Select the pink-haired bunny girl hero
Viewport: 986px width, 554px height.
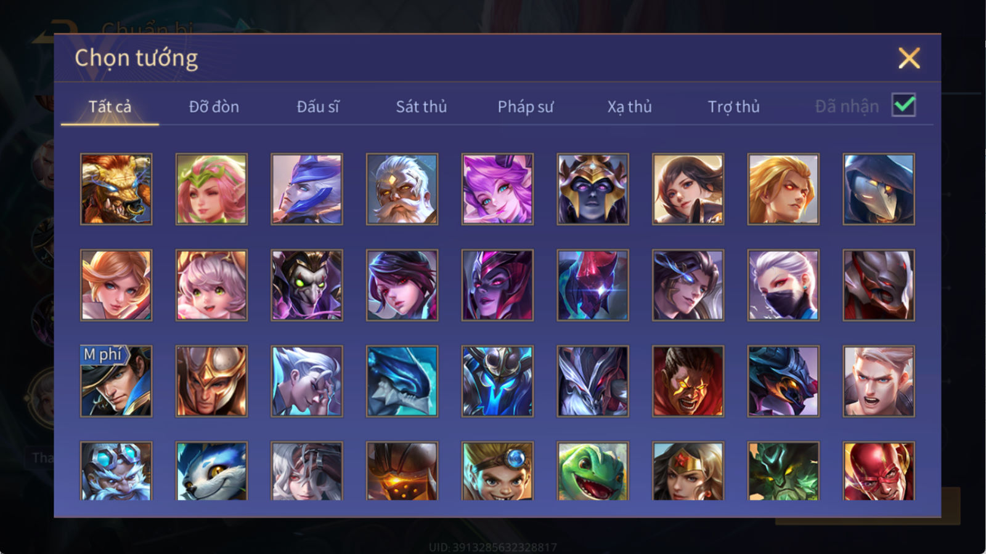pos(497,189)
